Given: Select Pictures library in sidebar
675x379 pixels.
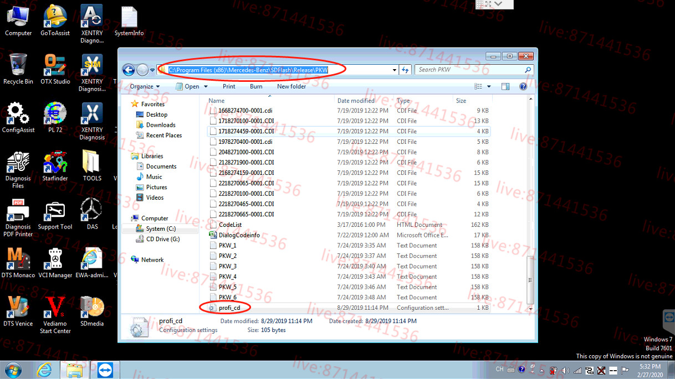Looking at the screenshot, I should [x=156, y=188].
